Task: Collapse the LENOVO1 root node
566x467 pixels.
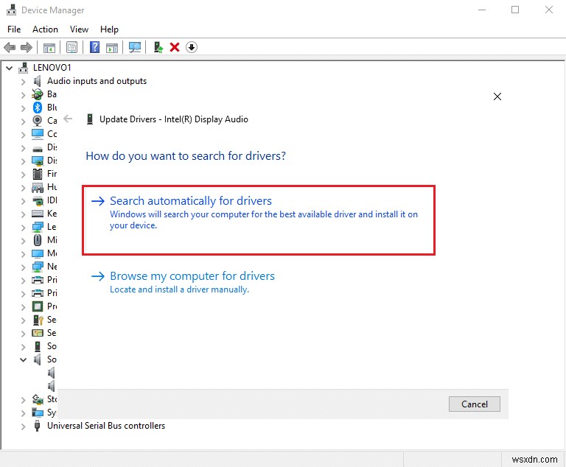Action: tap(10, 68)
